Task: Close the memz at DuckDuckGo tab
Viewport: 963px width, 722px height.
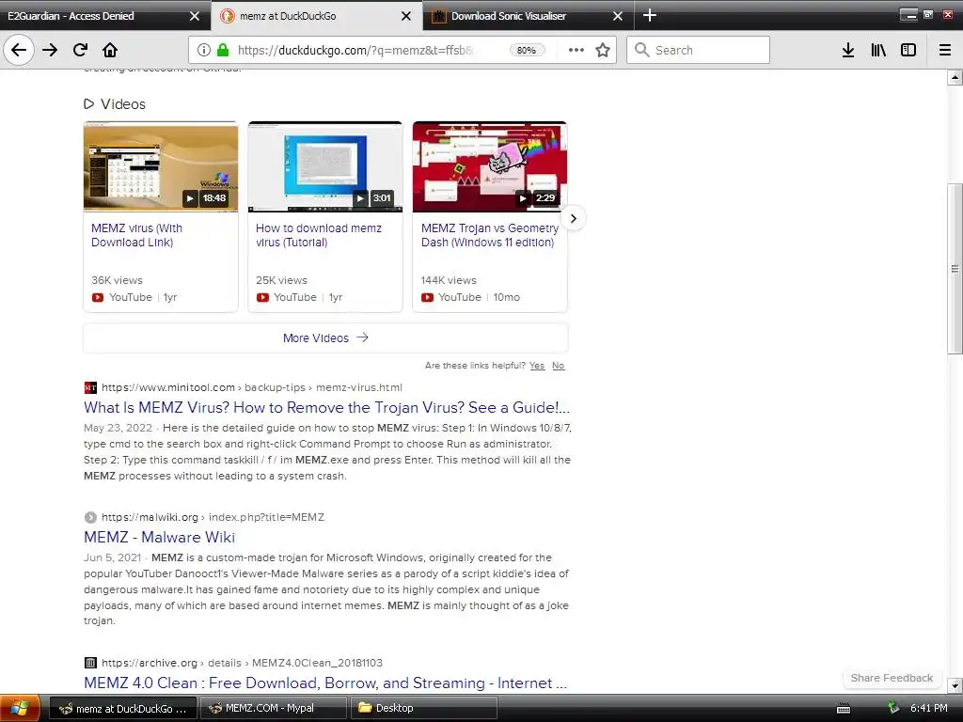Action: click(x=406, y=16)
